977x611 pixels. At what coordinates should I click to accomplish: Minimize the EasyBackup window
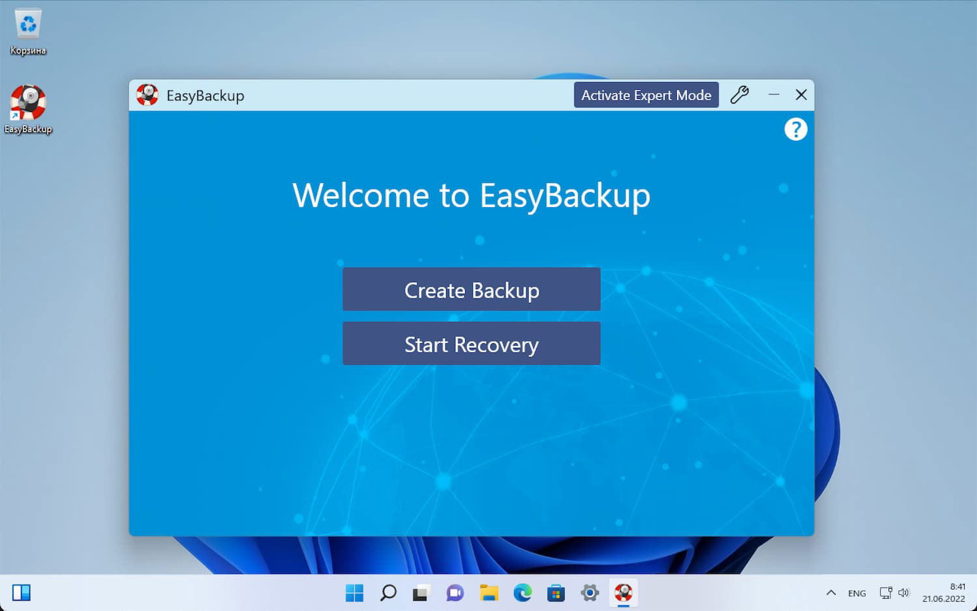pos(774,95)
